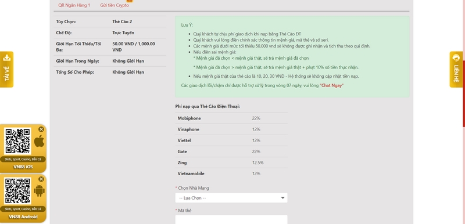
Task: Close the VN88 Android QR banner
Action: [x=41, y=179]
